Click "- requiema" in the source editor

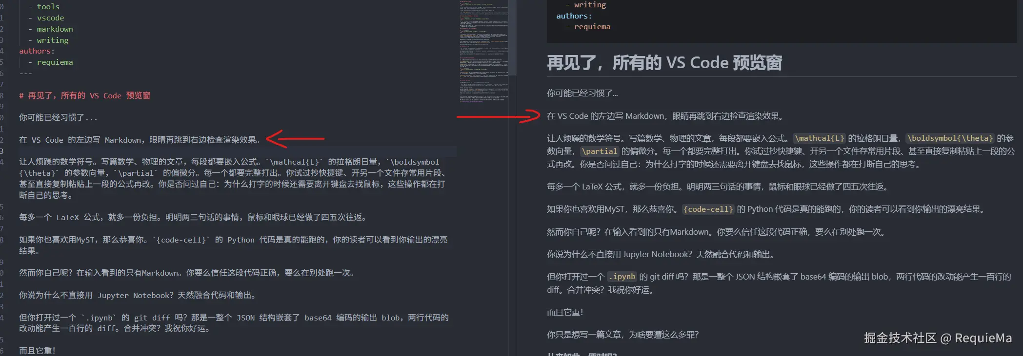coord(50,62)
